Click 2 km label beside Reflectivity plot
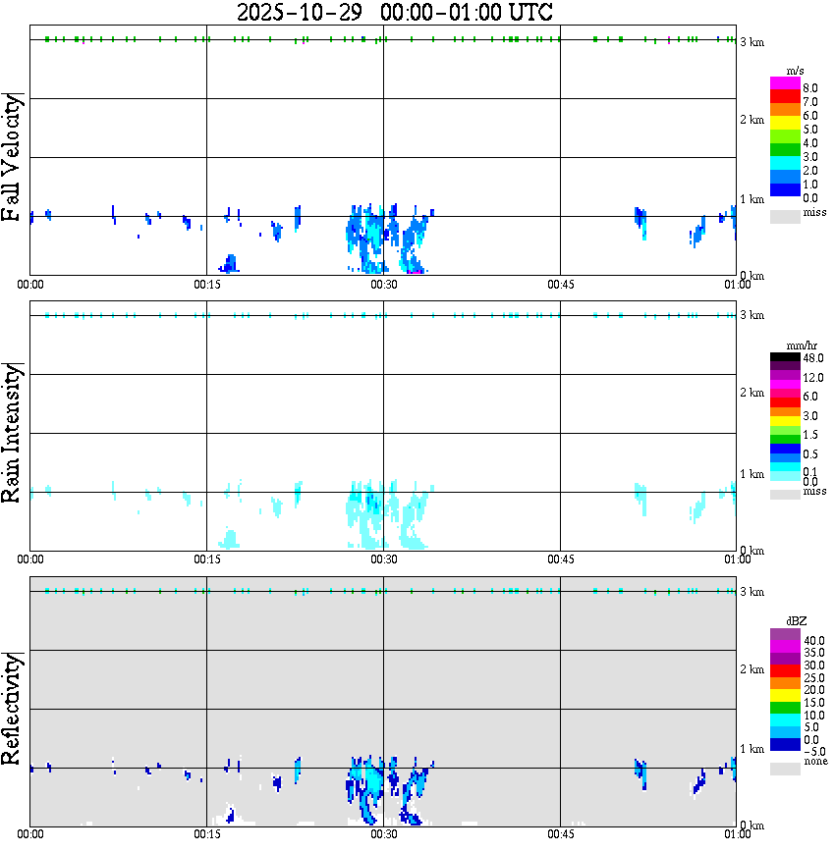This screenshot has height=852, width=835. coord(751,669)
